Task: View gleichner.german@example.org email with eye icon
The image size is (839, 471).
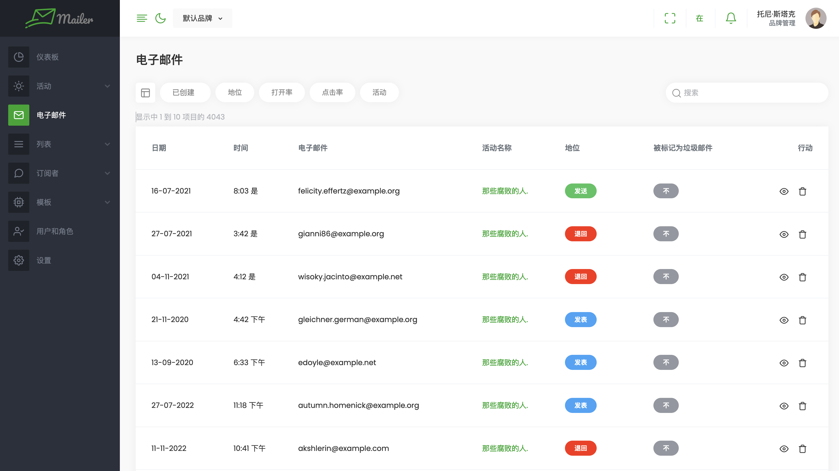Action: tap(784, 320)
